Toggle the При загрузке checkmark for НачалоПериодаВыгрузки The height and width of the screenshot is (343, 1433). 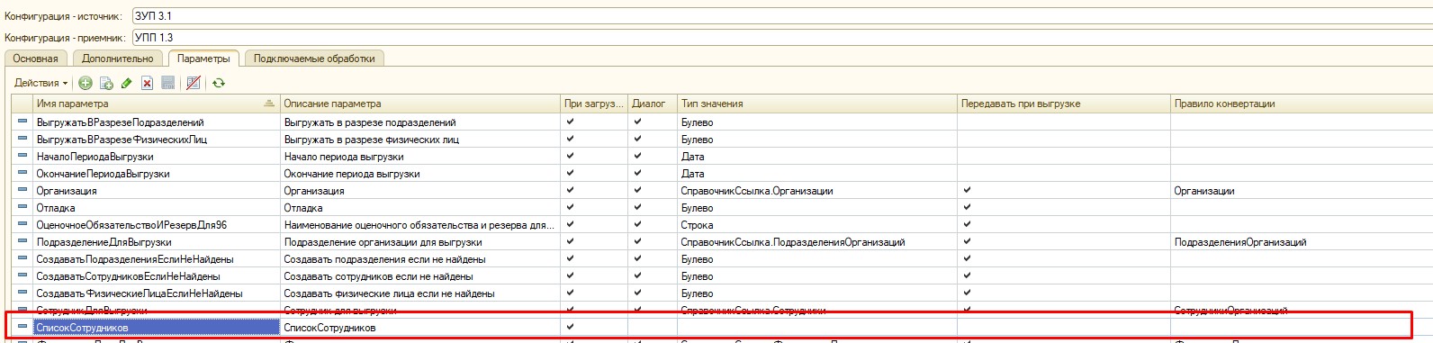click(570, 156)
